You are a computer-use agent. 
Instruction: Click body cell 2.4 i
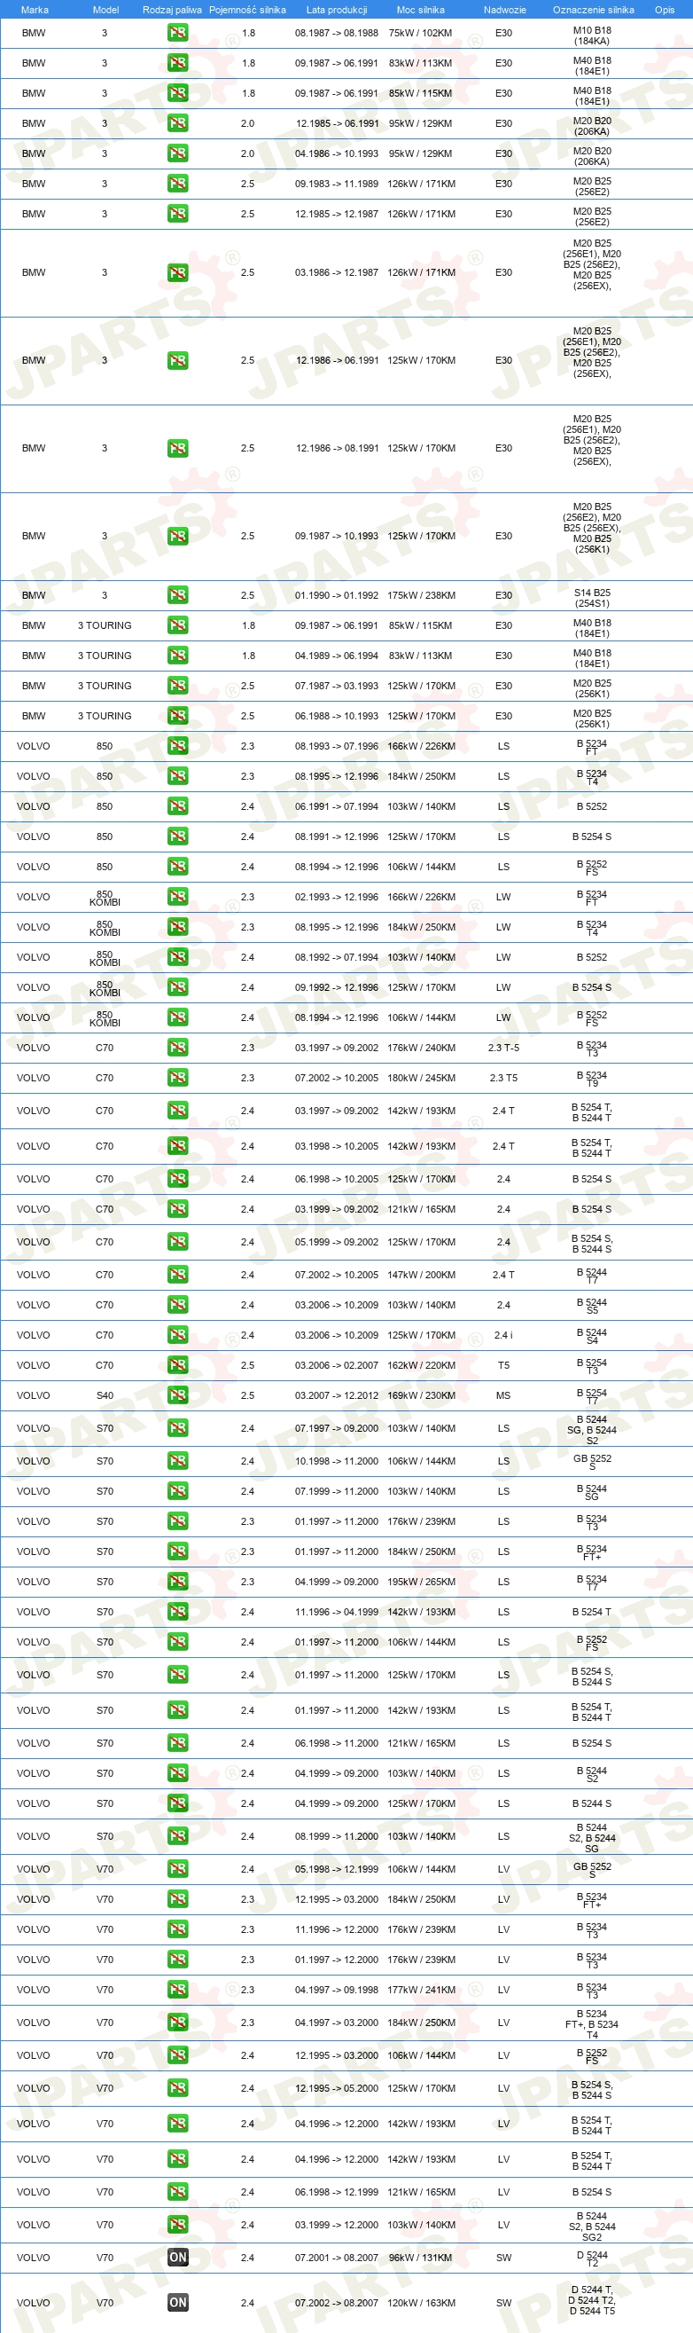pos(504,1335)
